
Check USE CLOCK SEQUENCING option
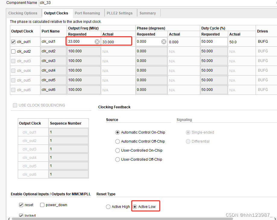click(x=15, y=105)
